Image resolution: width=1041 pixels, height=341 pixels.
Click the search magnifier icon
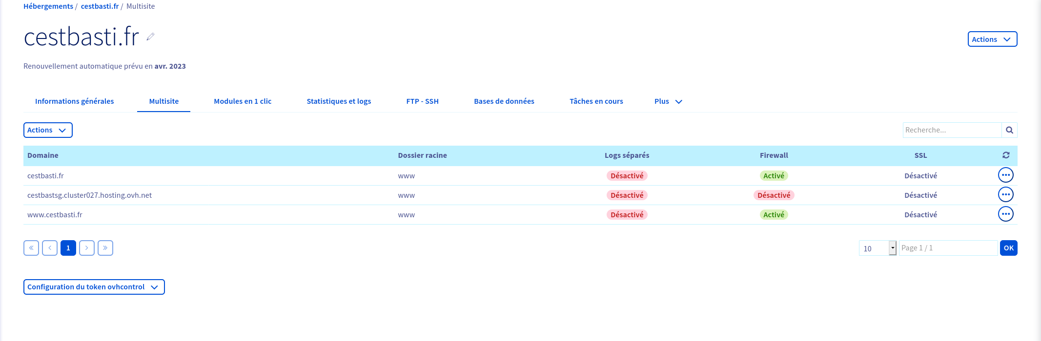point(1009,130)
